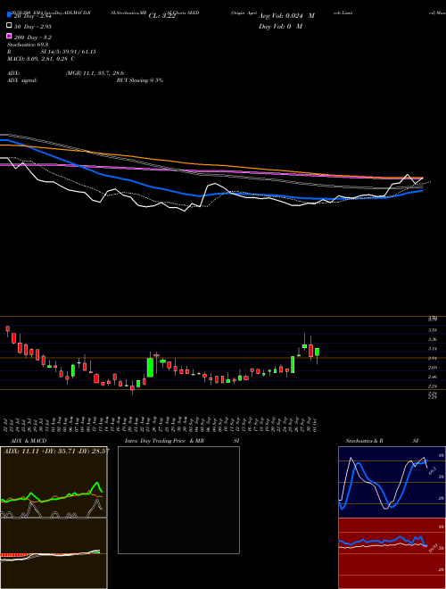
Task: Select the 'MACD: 3.09, 2.81, 0.28 C' line
Action: (x=40, y=59)
